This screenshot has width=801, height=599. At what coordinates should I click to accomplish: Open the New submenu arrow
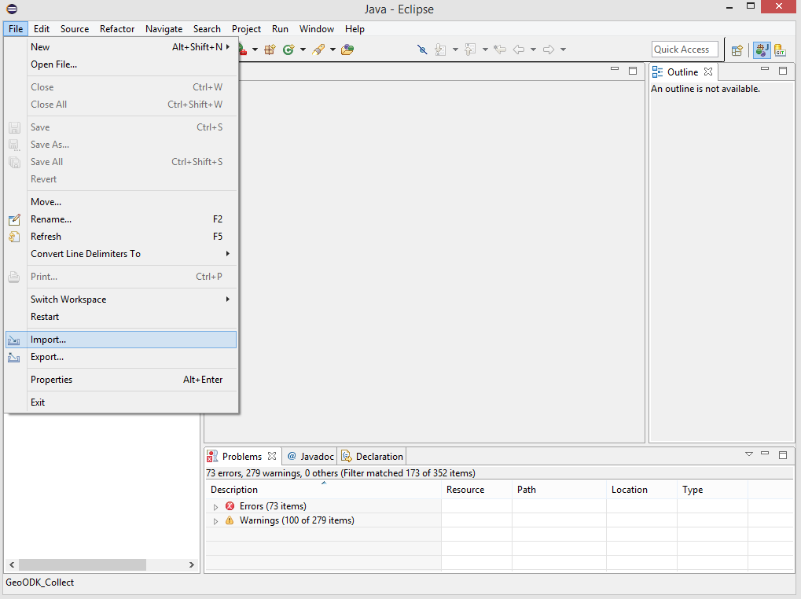(228, 47)
